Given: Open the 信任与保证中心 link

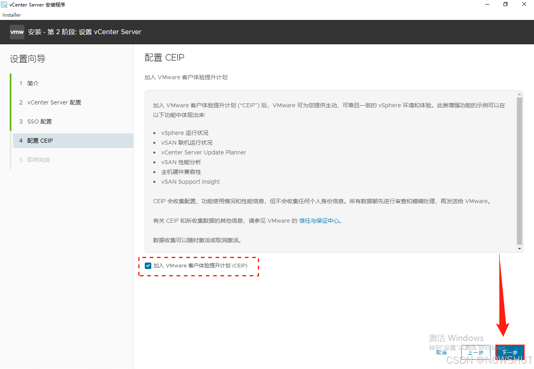Looking at the screenshot, I should 320,221.
